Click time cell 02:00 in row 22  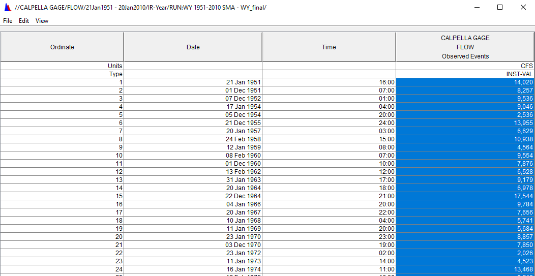pos(329,253)
